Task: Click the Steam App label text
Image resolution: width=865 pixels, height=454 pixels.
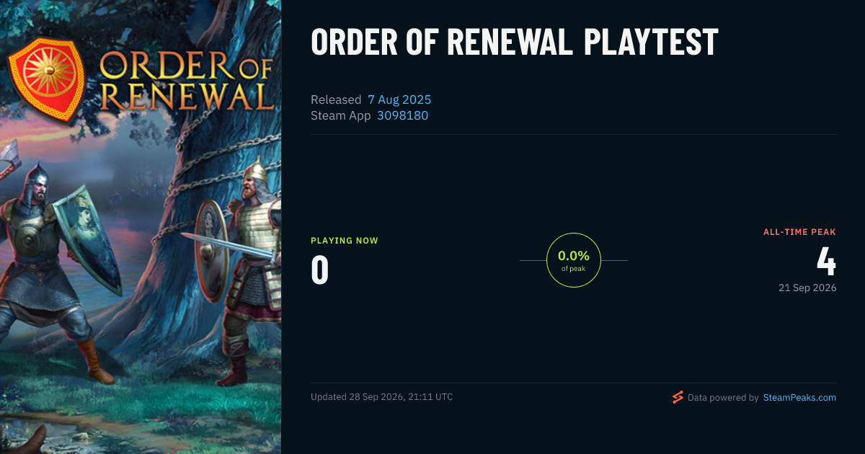Action: coord(341,115)
